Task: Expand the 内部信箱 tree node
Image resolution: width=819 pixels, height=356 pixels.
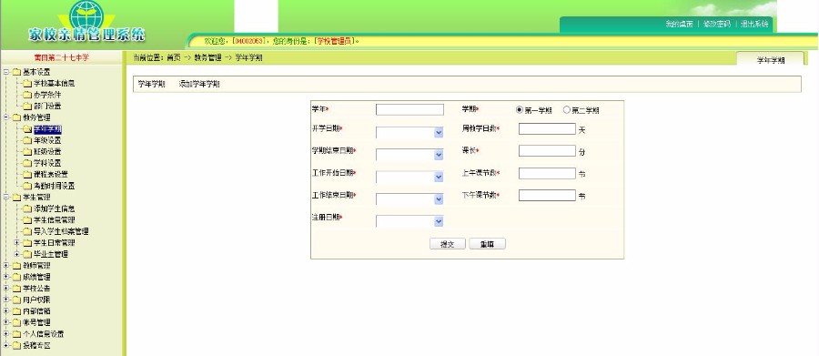Action: coord(5,311)
